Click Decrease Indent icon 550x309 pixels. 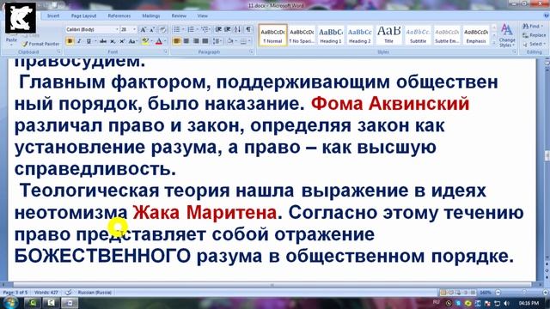[218, 30]
